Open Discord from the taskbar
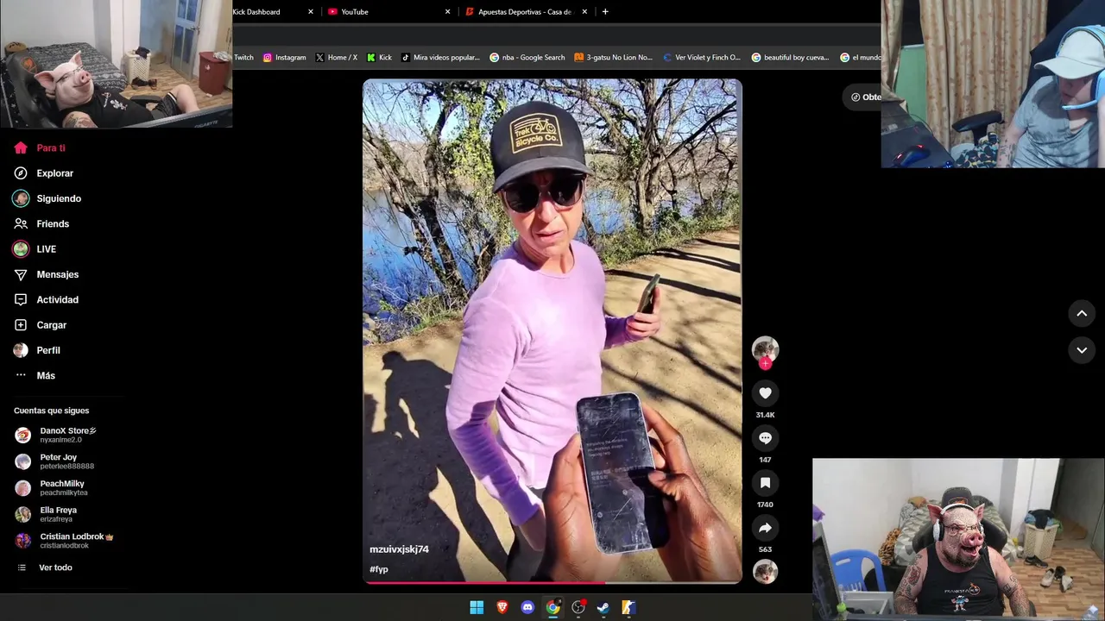Image resolution: width=1105 pixels, height=621 pixels. (x=527, y=607)
